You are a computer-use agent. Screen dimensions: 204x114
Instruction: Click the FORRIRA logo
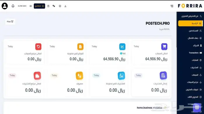coord(190,6)
